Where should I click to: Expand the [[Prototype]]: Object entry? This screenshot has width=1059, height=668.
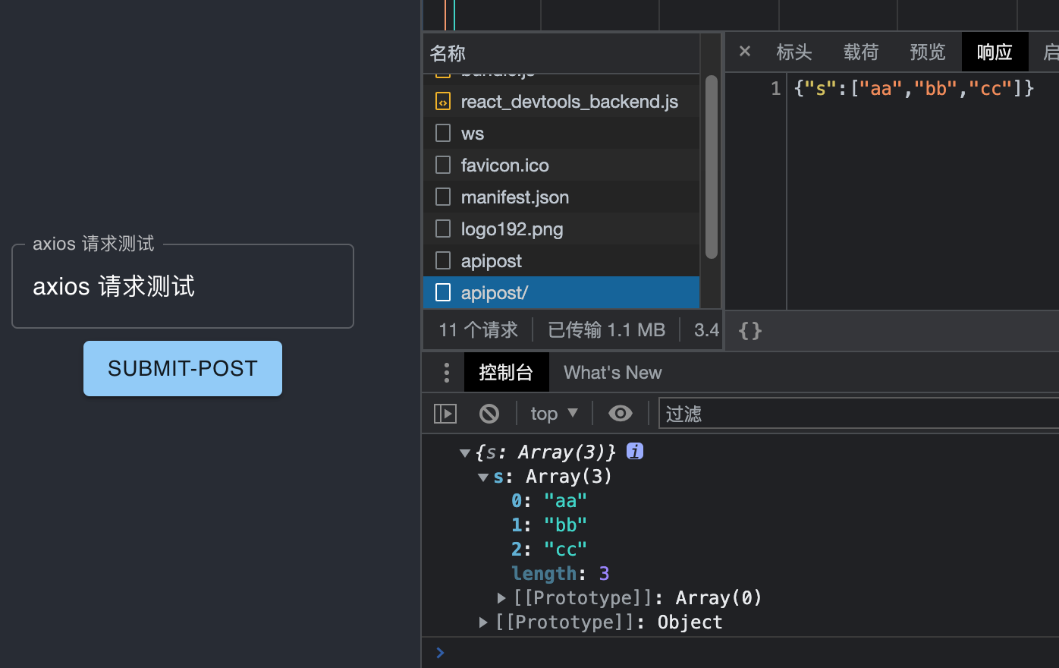483,622
